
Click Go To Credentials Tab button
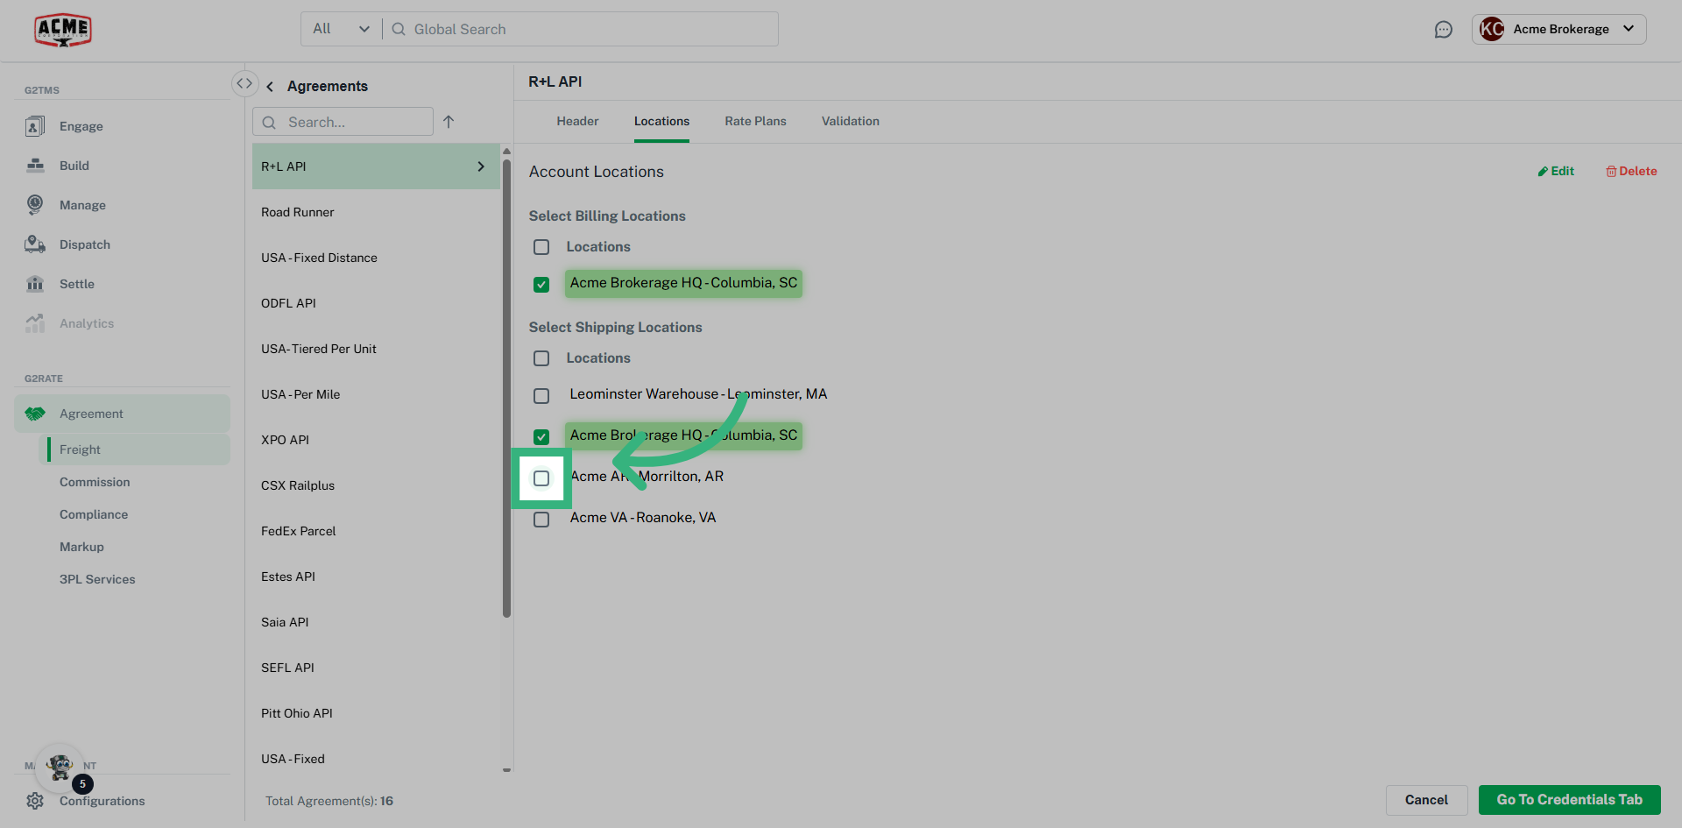1569,799
